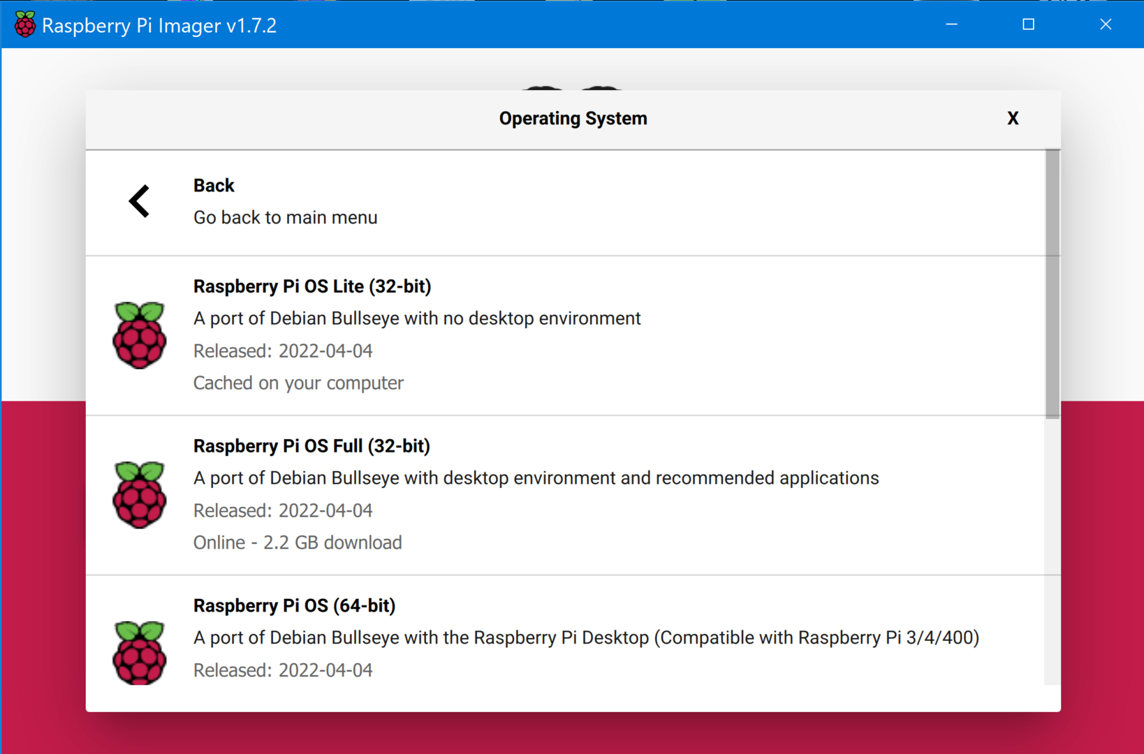Click the Raspberry Pi OS Full raspberry icon
Image resolution: width=1144 pixels, height=754 pixels.
click(x=140, y=495)
